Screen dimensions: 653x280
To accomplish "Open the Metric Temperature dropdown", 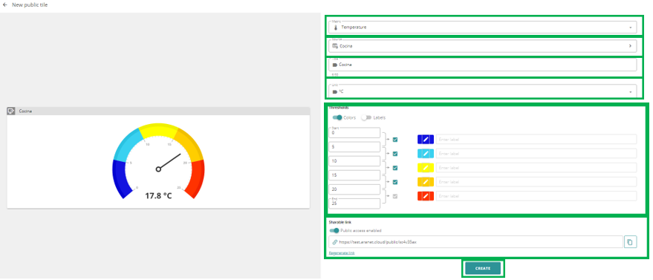I will (483, 27).
